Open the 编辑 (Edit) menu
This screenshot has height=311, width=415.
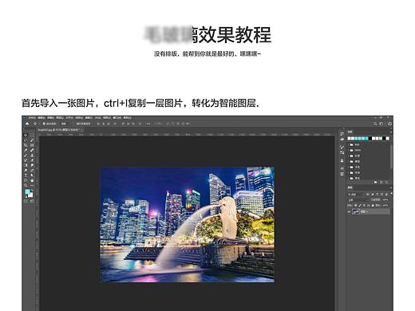(x=41, y=118)
